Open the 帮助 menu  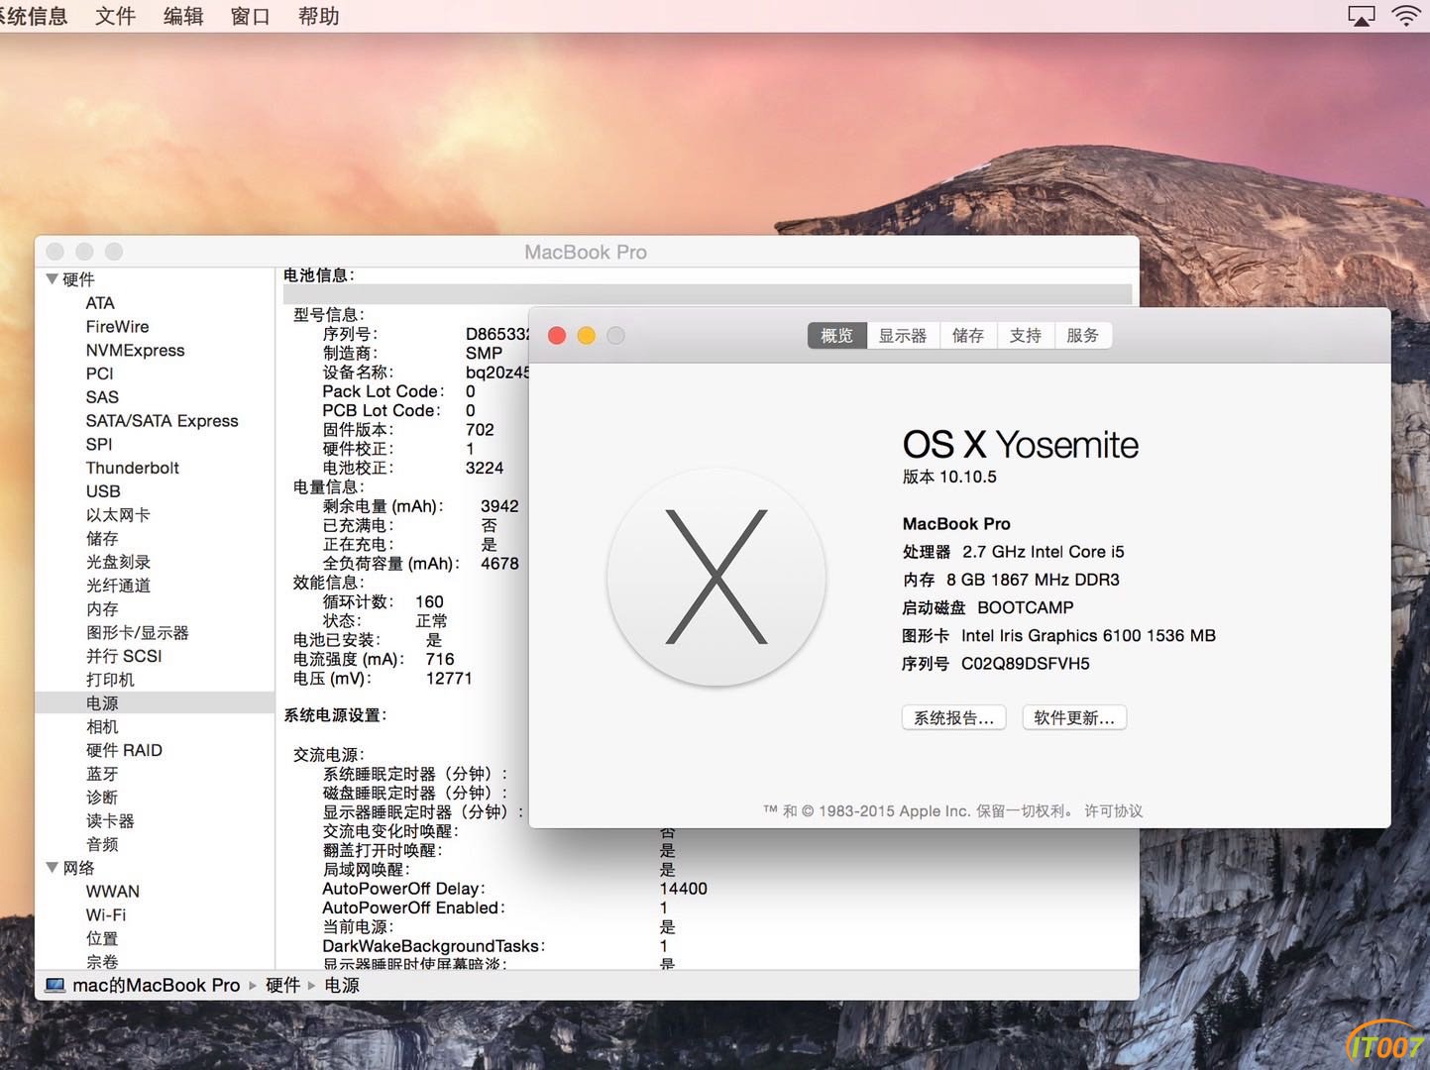pos(318,16)
